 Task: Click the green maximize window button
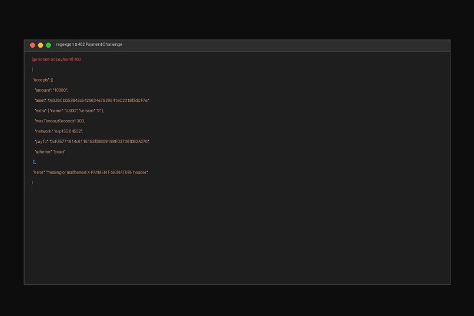pos(48,45)
